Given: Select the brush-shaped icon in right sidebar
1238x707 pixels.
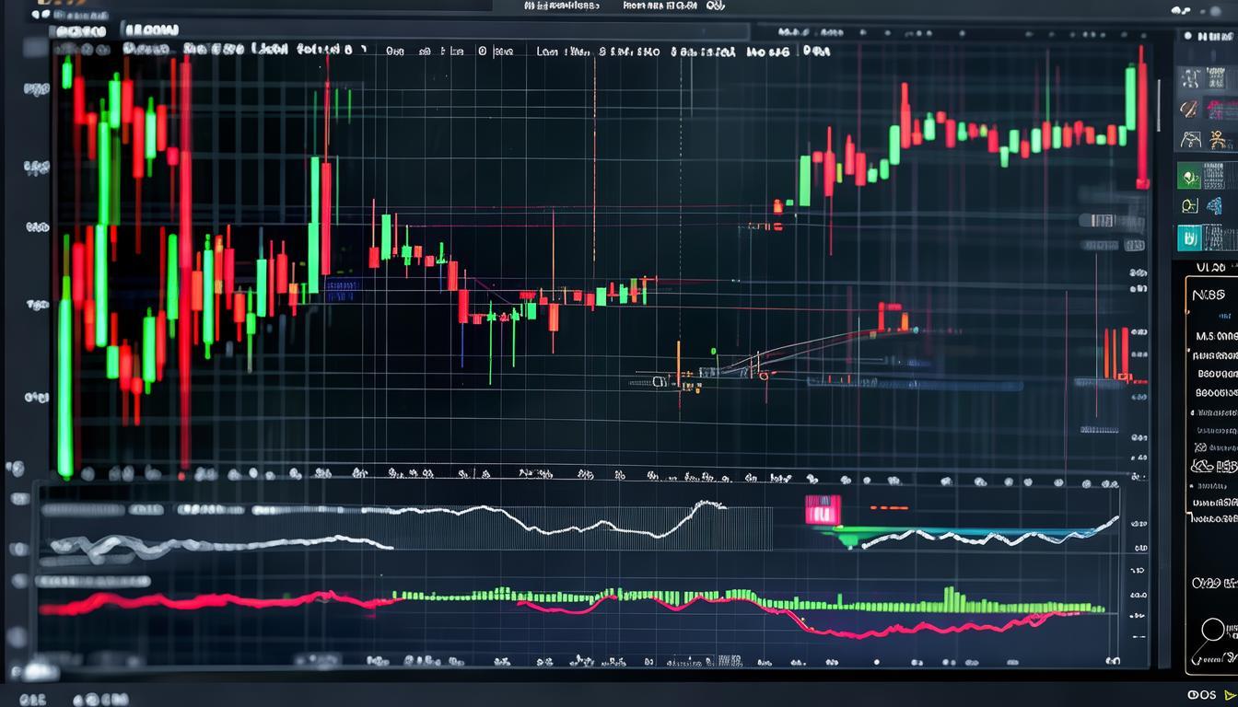Looking at the screenshot, I should [1189, 110].
